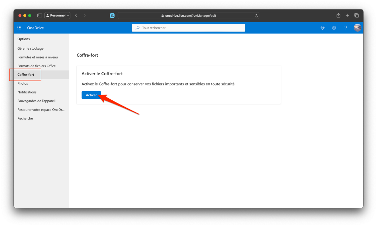Screen dimensions: 377x226
Task: Select Coffre-fort in the options sidebar
Action: [41, 75]
